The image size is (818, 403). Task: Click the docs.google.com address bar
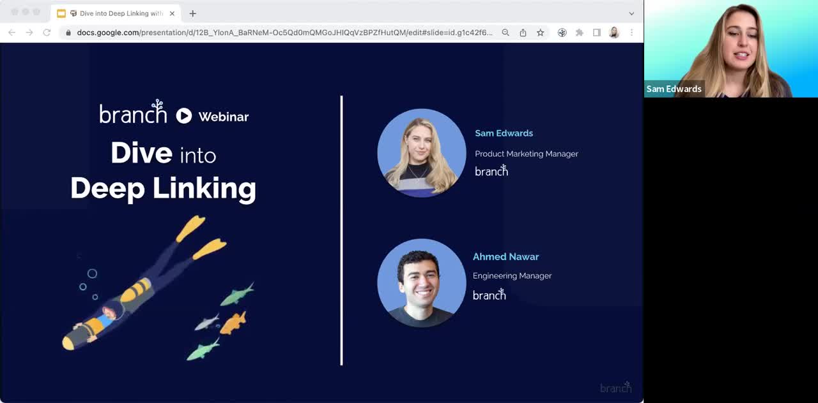pyautogui.click(x=284, y=33)
